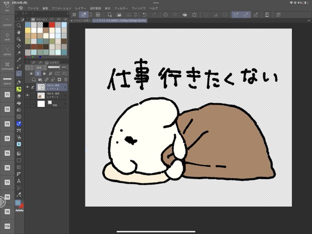Click the help question icon in command bar
The width and height of the screenshot is (312, 234).
pyautogui.click(x=279, y=15)
